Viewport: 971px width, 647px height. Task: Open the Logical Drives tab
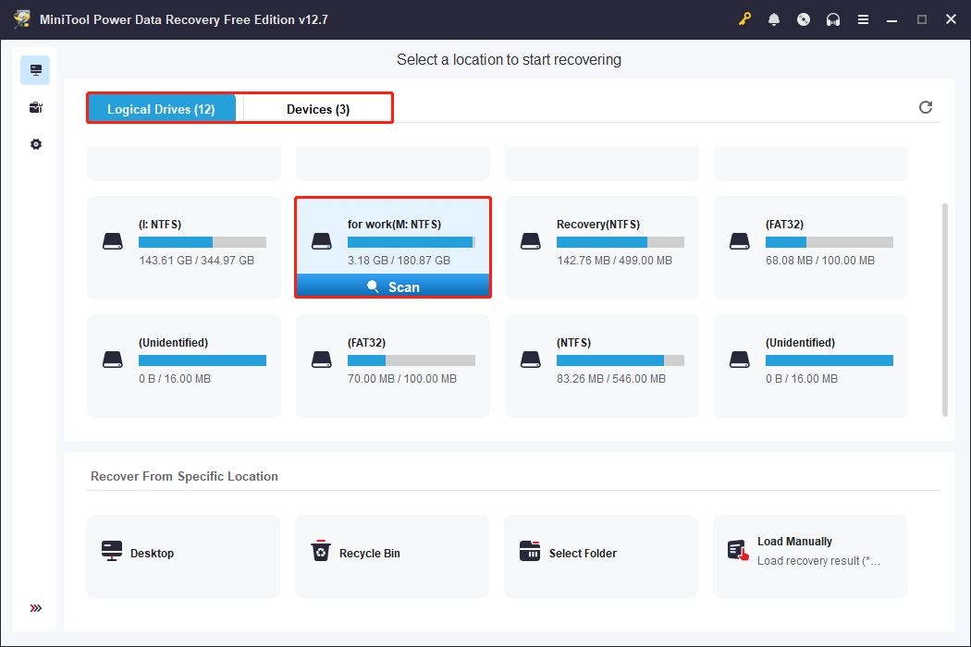(162, 108)
